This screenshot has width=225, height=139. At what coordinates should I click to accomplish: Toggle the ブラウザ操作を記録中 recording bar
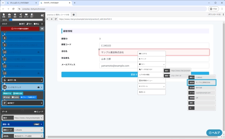coord(20,29)
